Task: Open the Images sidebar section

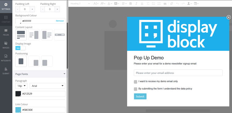Action: click(6, 45)
